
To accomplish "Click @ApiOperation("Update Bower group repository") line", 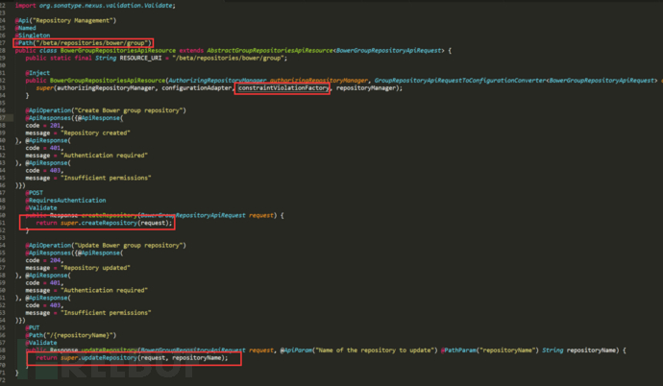I will pos(106,246).
